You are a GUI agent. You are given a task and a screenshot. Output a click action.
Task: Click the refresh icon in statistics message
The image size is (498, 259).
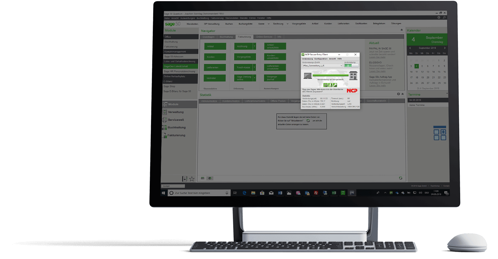[308, 121]
